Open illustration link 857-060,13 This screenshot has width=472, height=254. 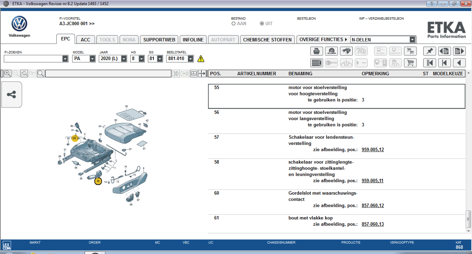pyautogui.click(x=372, y=224)
